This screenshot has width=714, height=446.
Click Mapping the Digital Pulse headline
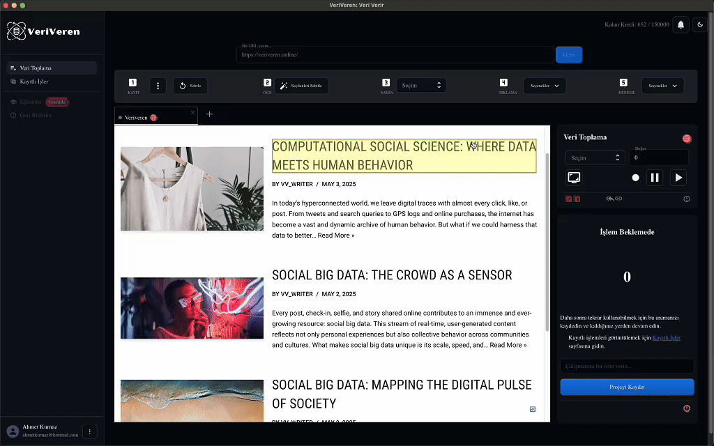(x=402, y=394)
